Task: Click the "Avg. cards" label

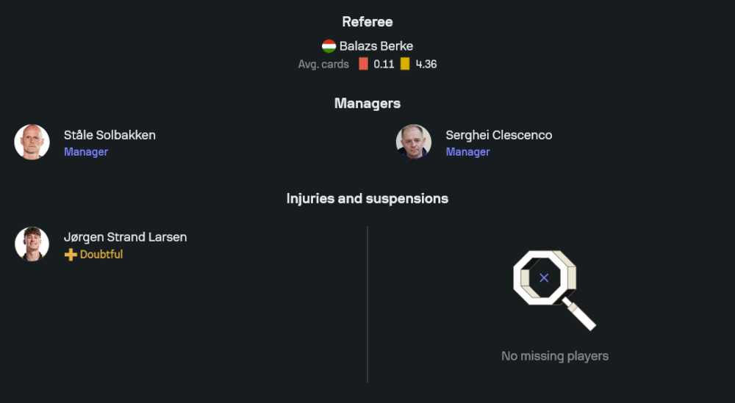Action: (323, 64)
